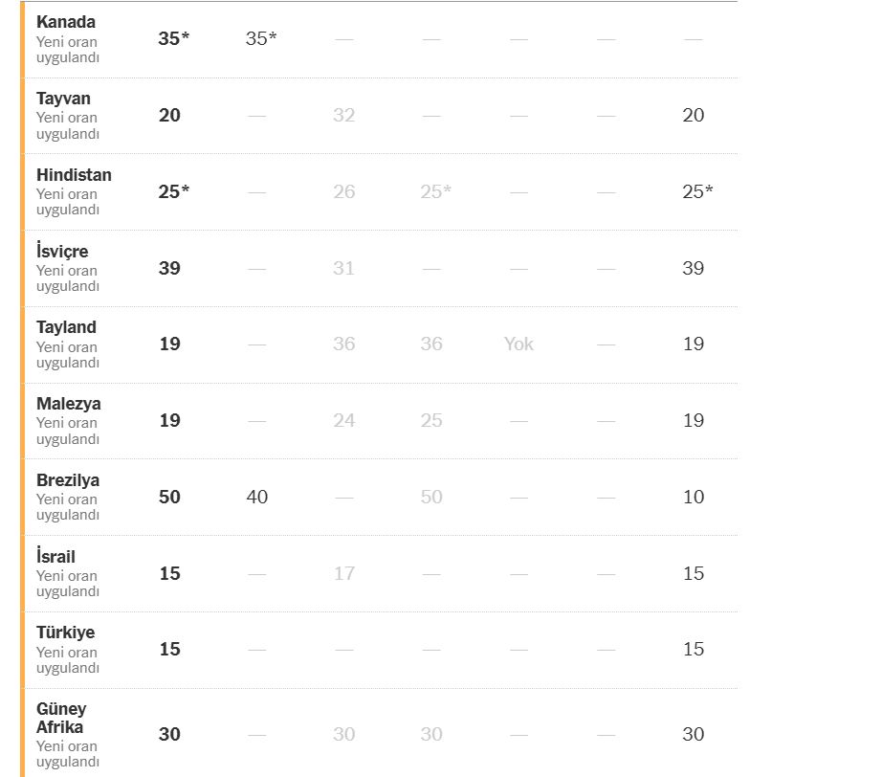This screenshot has height=777, width=882.
Task: Click the faded 24 in Malezya row
Action: coord(343,421)
